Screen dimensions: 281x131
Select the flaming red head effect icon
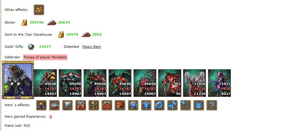[x=120, y=105]
